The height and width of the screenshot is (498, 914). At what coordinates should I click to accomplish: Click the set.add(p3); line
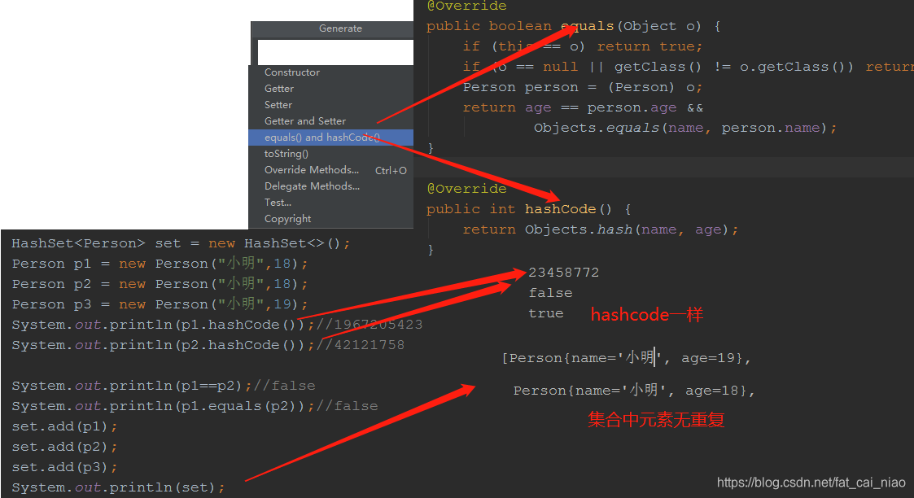tap(64, 467)
